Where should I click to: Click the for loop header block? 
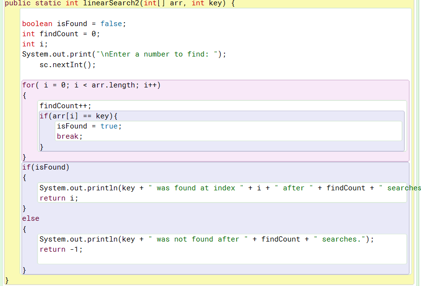tap(92, 85)
